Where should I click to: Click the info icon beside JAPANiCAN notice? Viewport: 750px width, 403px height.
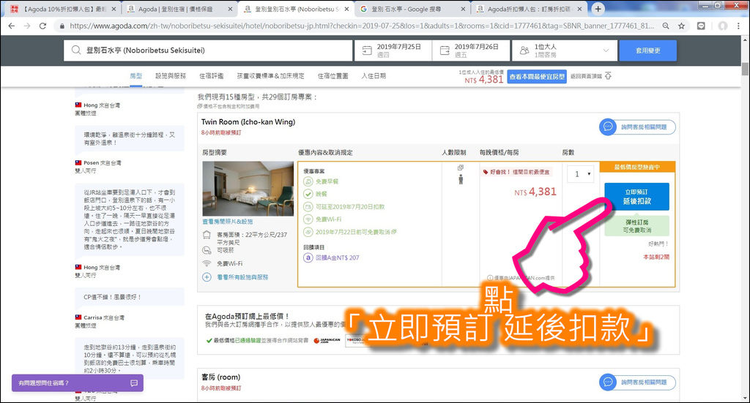click(x=490, y=278)
